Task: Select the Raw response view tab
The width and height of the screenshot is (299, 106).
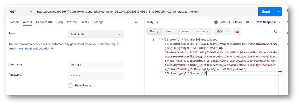Action: pyautogui.click(x=168, y=31)
